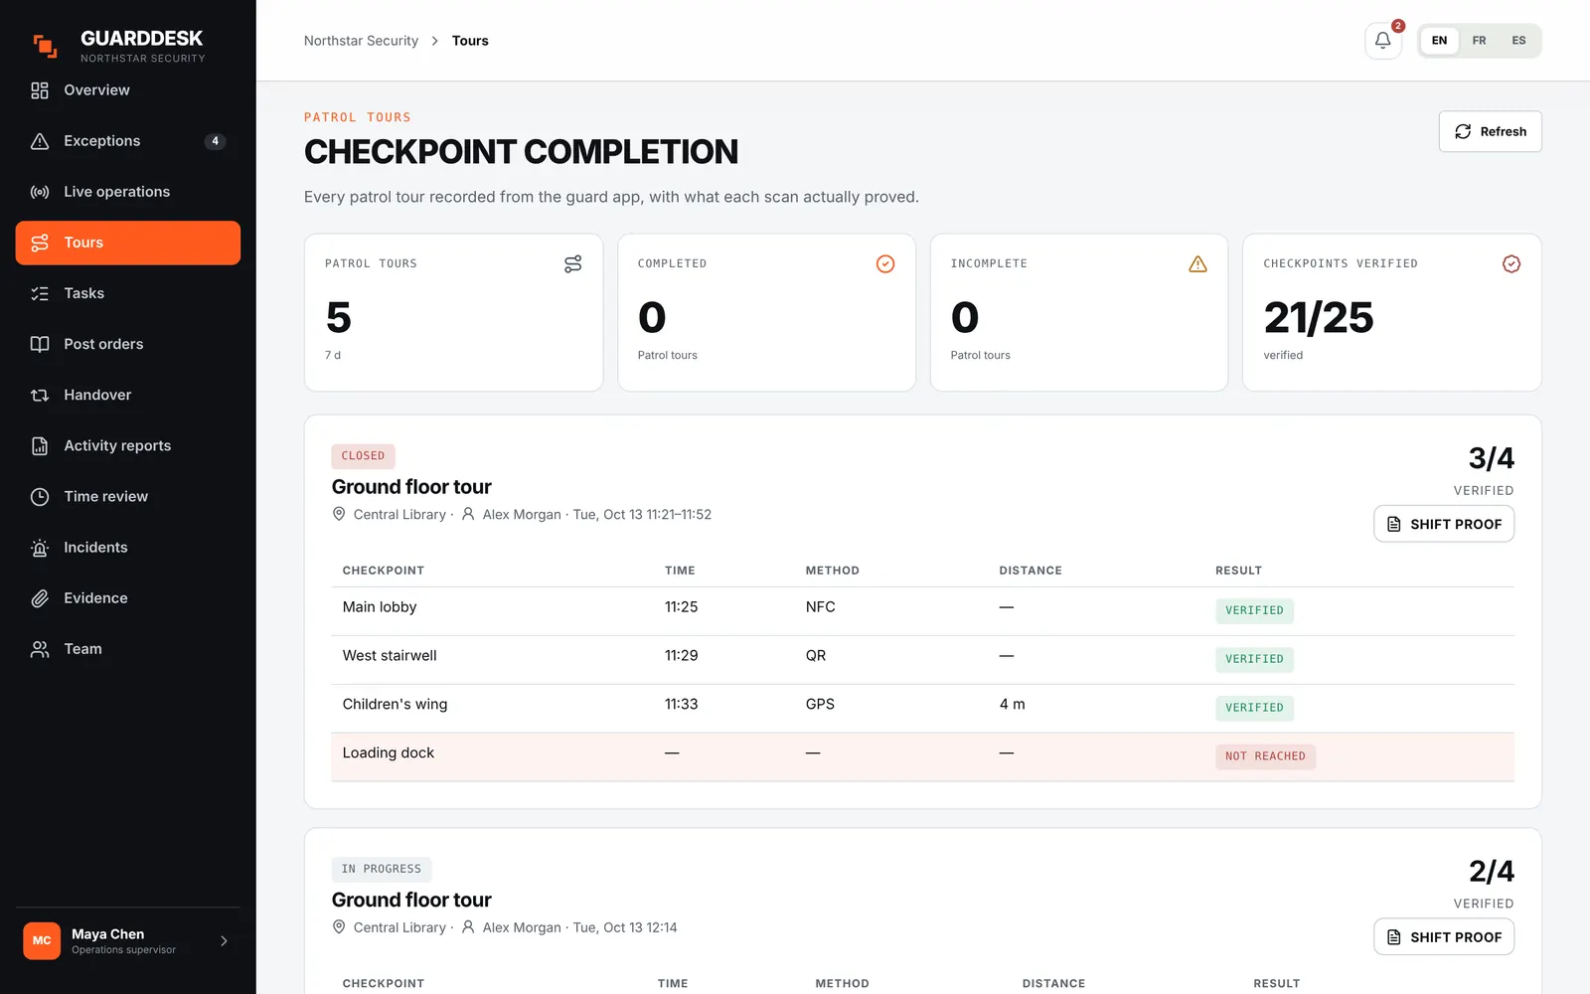Open Shift Proof for in-progress tour
Image resolution: width=1590 pixels, height=994 pixels.
1443,937
